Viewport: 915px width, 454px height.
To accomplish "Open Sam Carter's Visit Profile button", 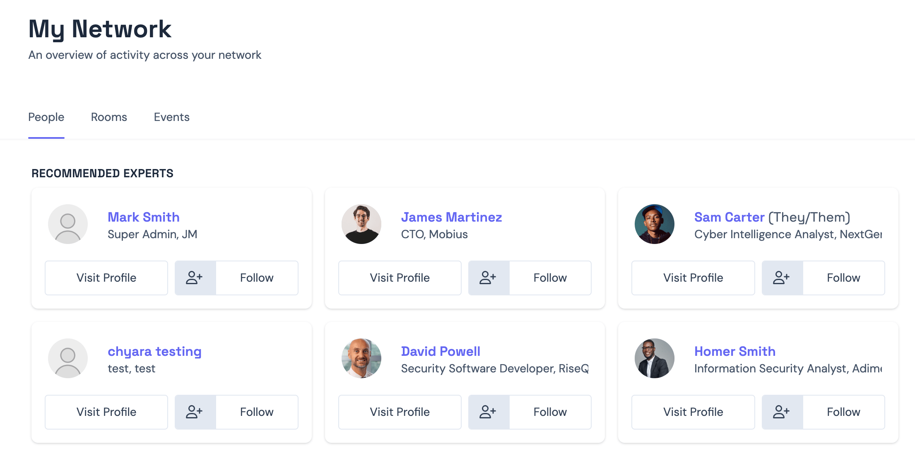I will 693,278.
